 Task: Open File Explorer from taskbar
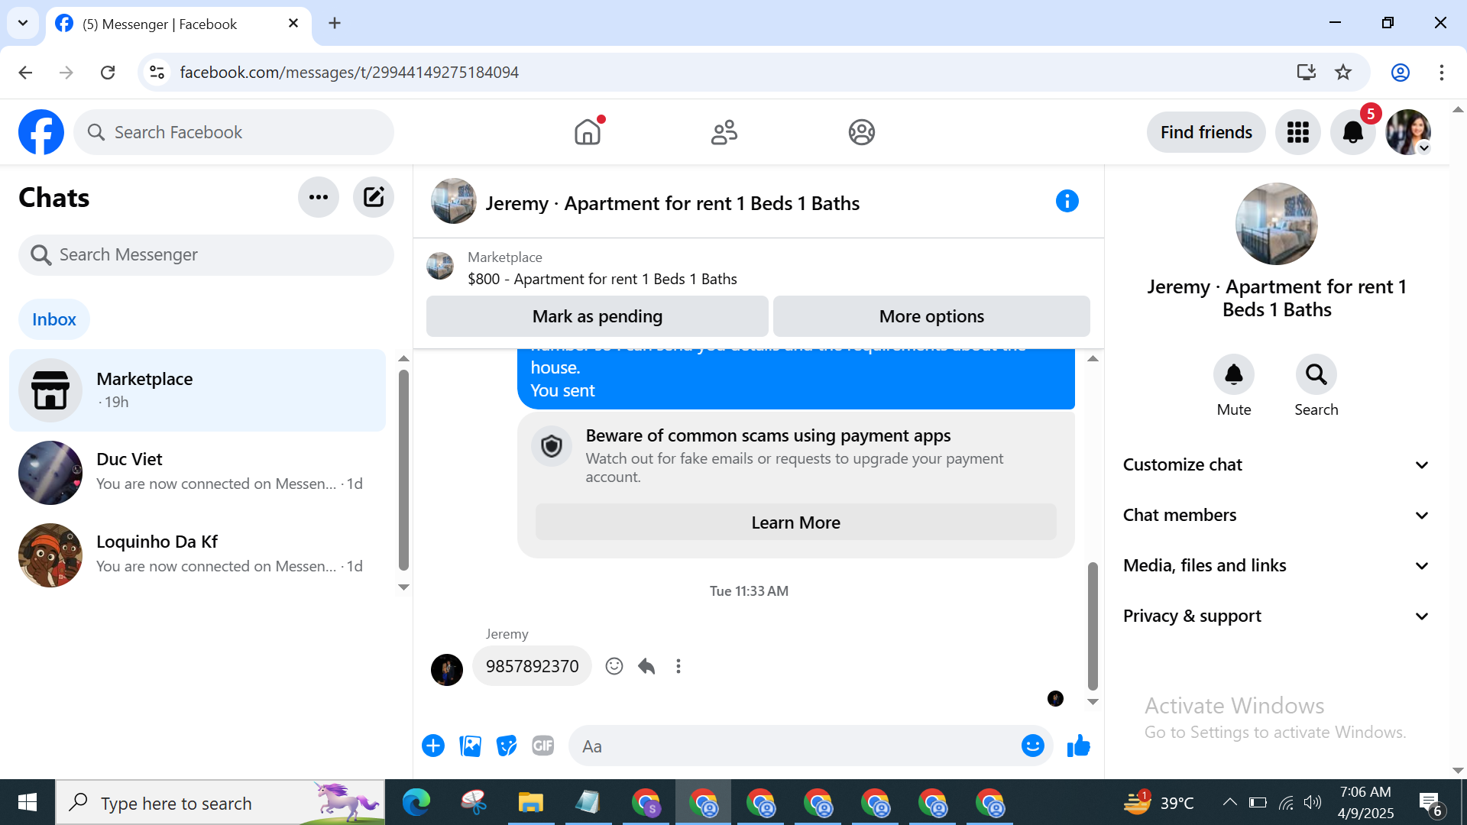click(530, 802)
